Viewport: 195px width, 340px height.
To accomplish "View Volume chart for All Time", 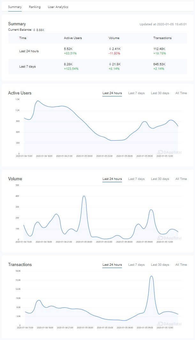I will pyautogui.click(x=181, y=179).
